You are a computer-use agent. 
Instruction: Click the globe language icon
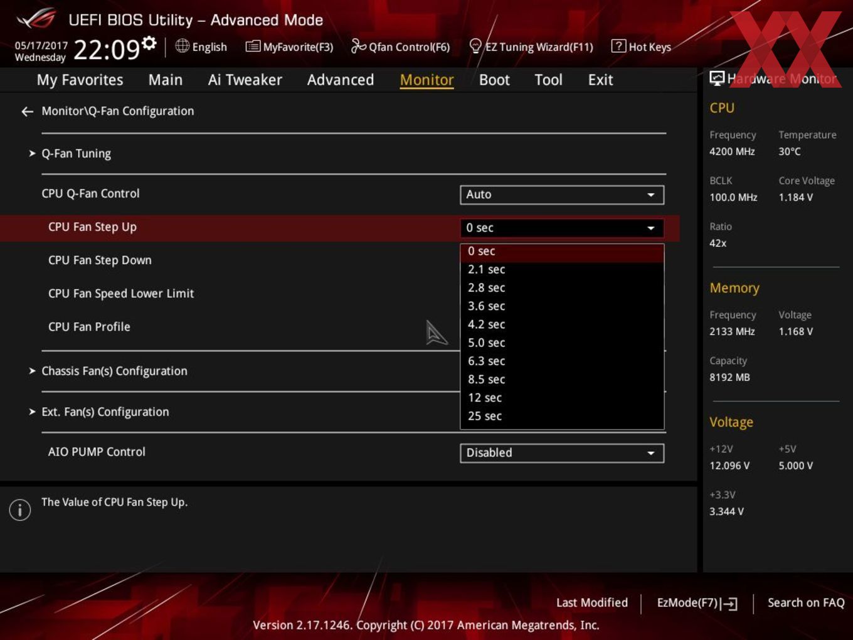coord(182,46)
